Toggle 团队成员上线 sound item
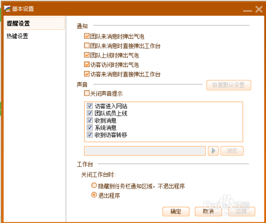 pos(89,113)
